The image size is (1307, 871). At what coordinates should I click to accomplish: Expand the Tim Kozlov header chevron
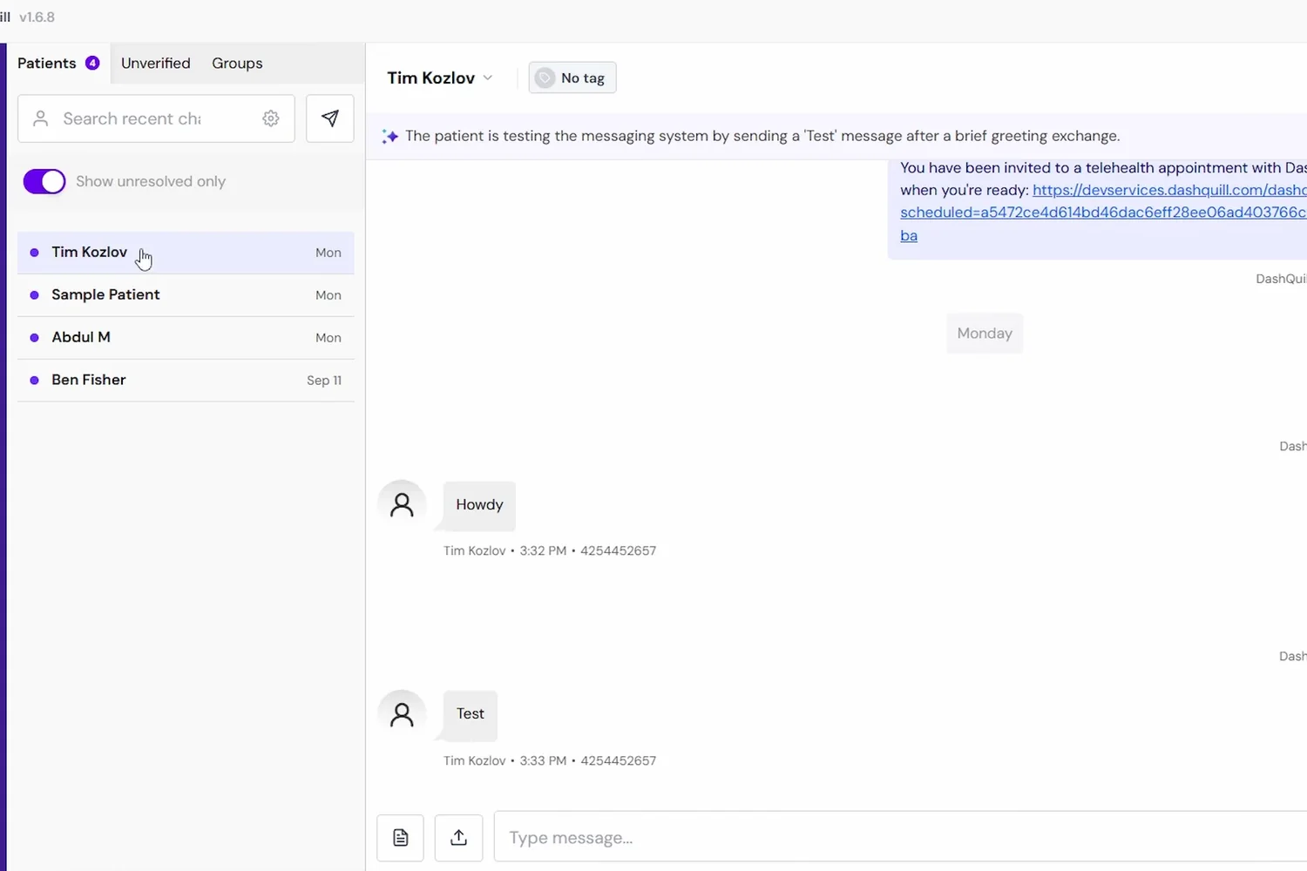pyautogui.click(x=488, y=78)
